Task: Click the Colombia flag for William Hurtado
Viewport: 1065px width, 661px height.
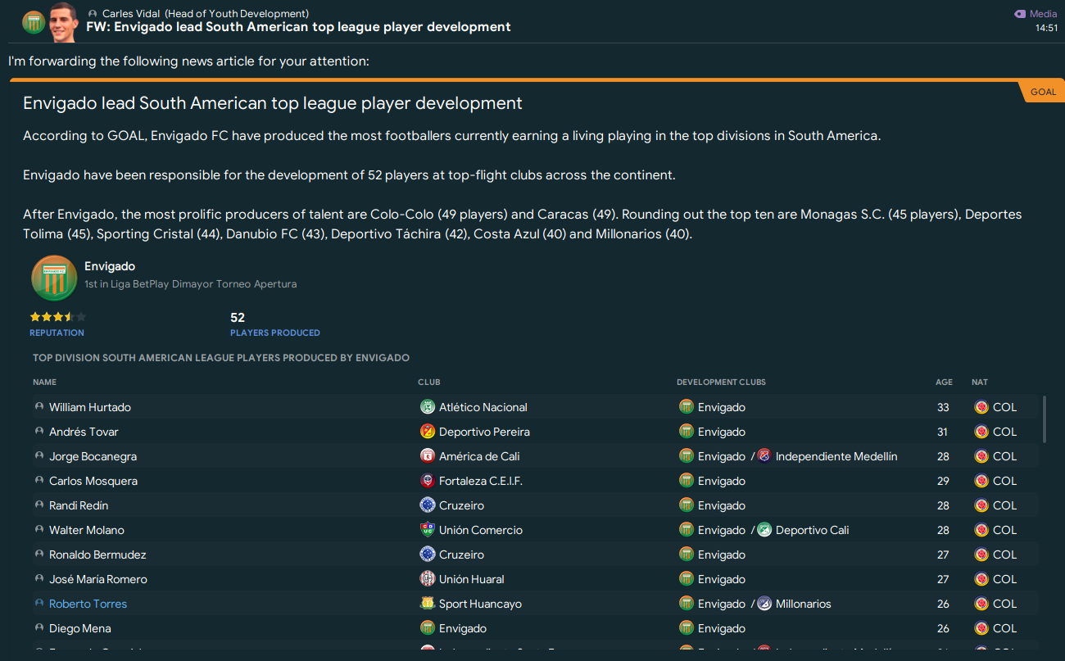Action: click(981, 407)
